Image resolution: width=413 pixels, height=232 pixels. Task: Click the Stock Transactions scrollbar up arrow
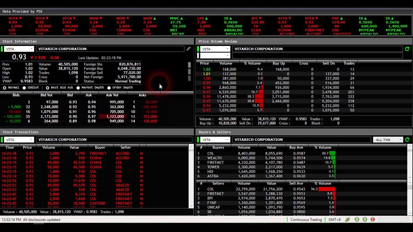[x=191, y=147]
